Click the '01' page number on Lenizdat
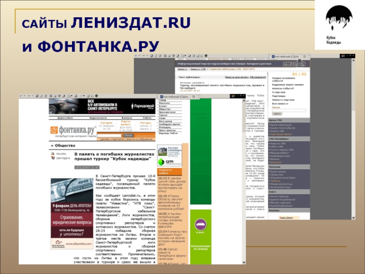 (295, 74)
